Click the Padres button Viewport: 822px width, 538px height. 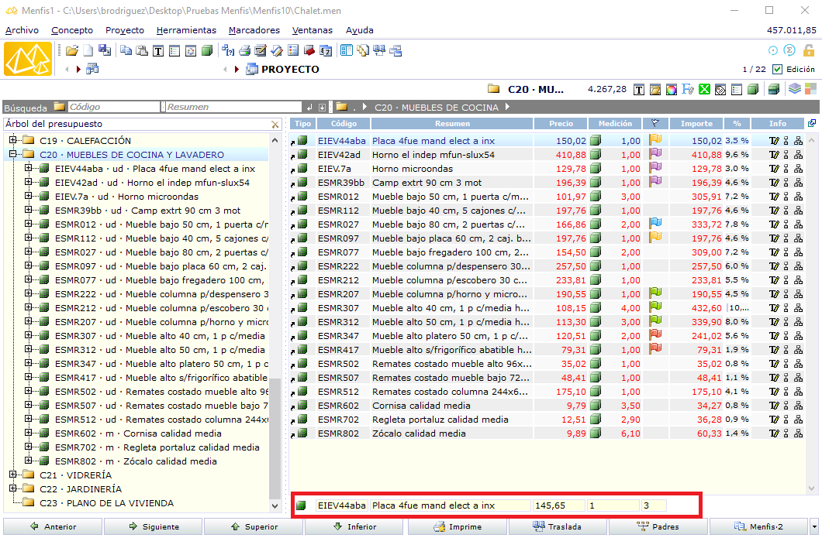(658, 526)
